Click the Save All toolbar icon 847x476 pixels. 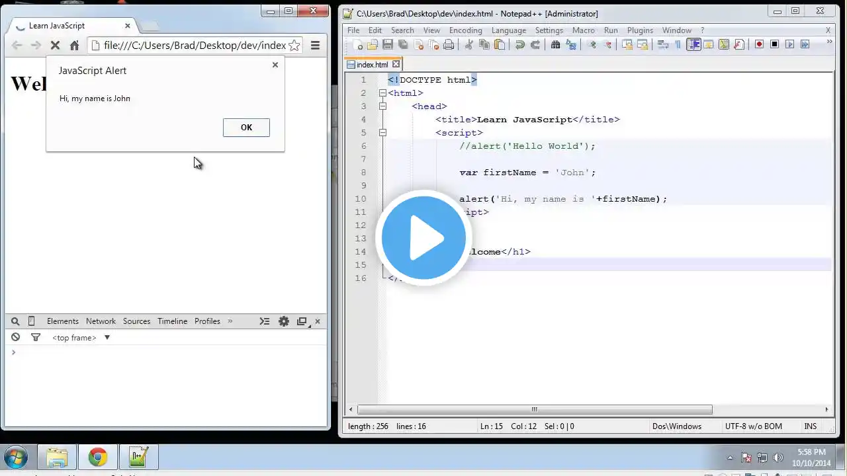[403, 44]
